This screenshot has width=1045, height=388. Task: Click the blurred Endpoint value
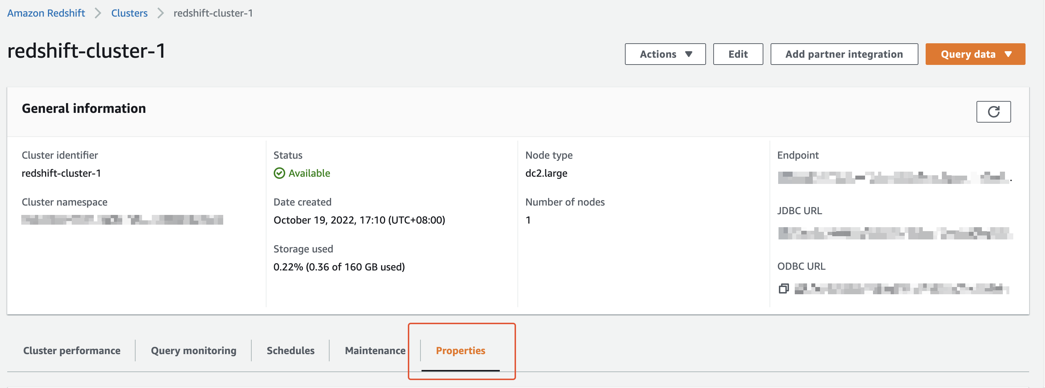(893, 178)
